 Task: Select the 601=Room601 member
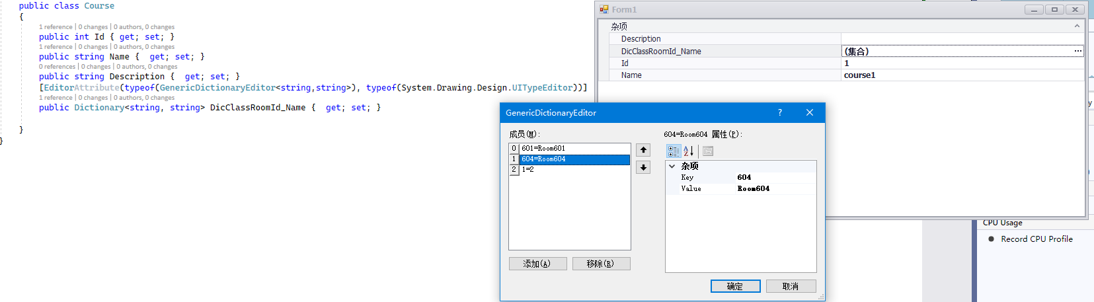point(574,149)
